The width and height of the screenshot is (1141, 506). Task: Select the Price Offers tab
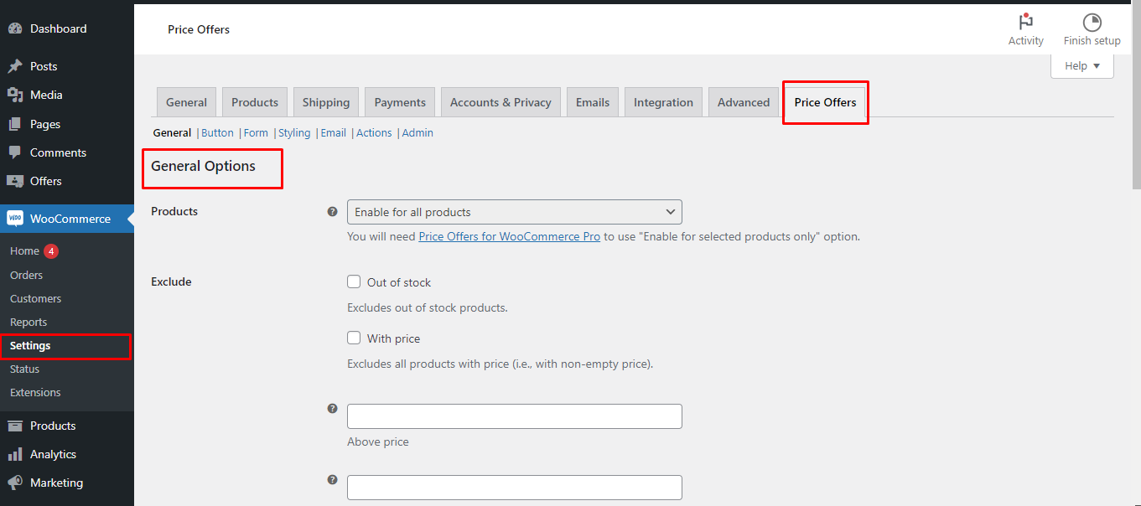point(826,102)
